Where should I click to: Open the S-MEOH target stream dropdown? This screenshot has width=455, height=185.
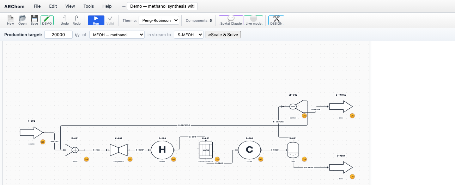coord(189,35)
